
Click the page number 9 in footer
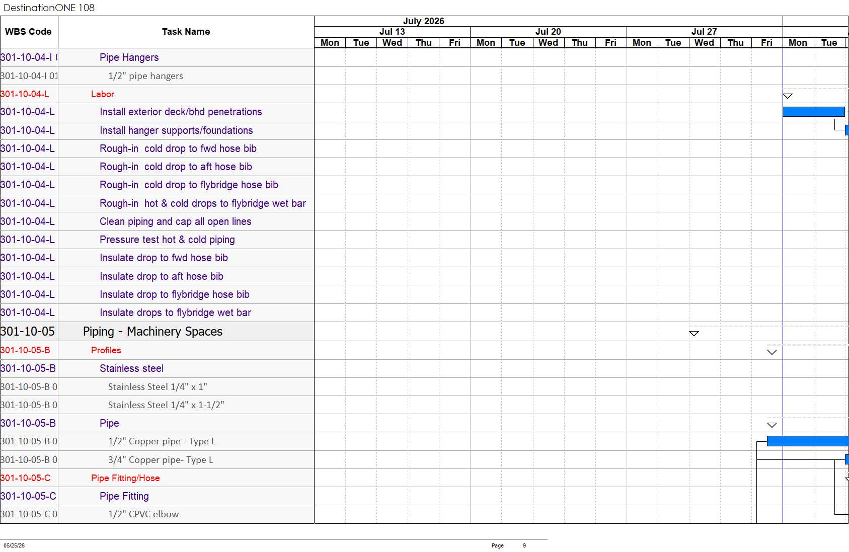[x=524, y=545]
